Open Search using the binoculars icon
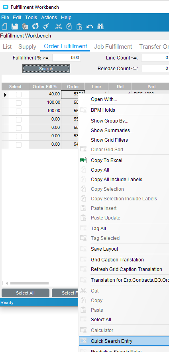This screenshot has width=169, height=352. (x=100, y=26)
